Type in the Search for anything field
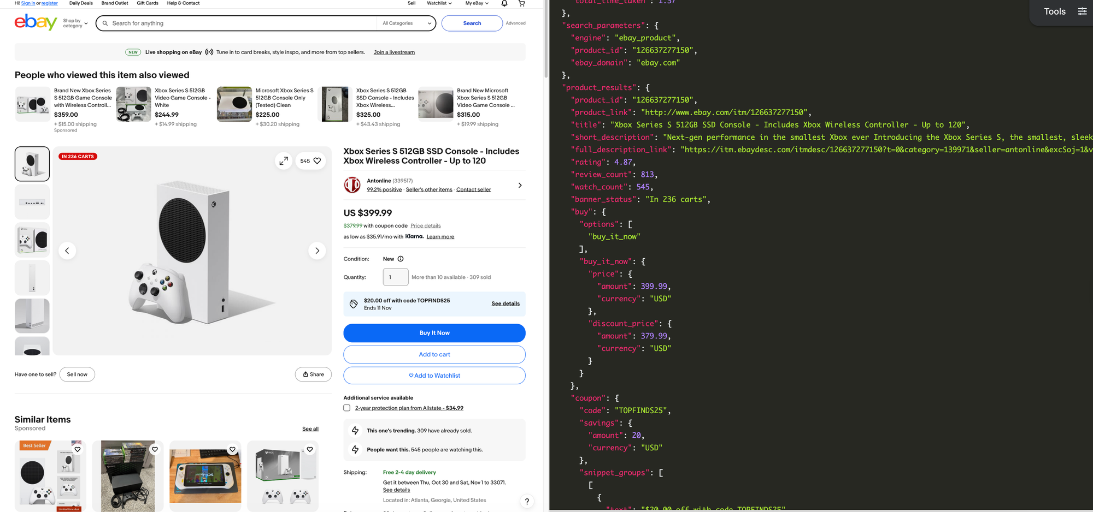 tap(240, 23)
